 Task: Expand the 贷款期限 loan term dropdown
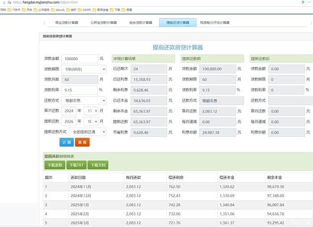[83, 69]
